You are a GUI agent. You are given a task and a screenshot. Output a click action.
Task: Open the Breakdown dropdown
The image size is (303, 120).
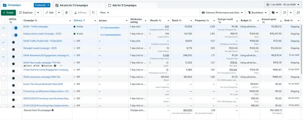click(257, 12)
